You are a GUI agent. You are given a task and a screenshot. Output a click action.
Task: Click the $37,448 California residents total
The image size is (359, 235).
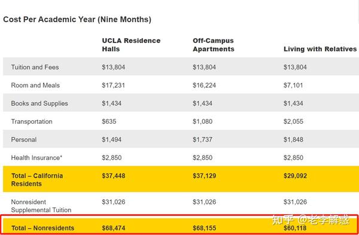(114, 176)
